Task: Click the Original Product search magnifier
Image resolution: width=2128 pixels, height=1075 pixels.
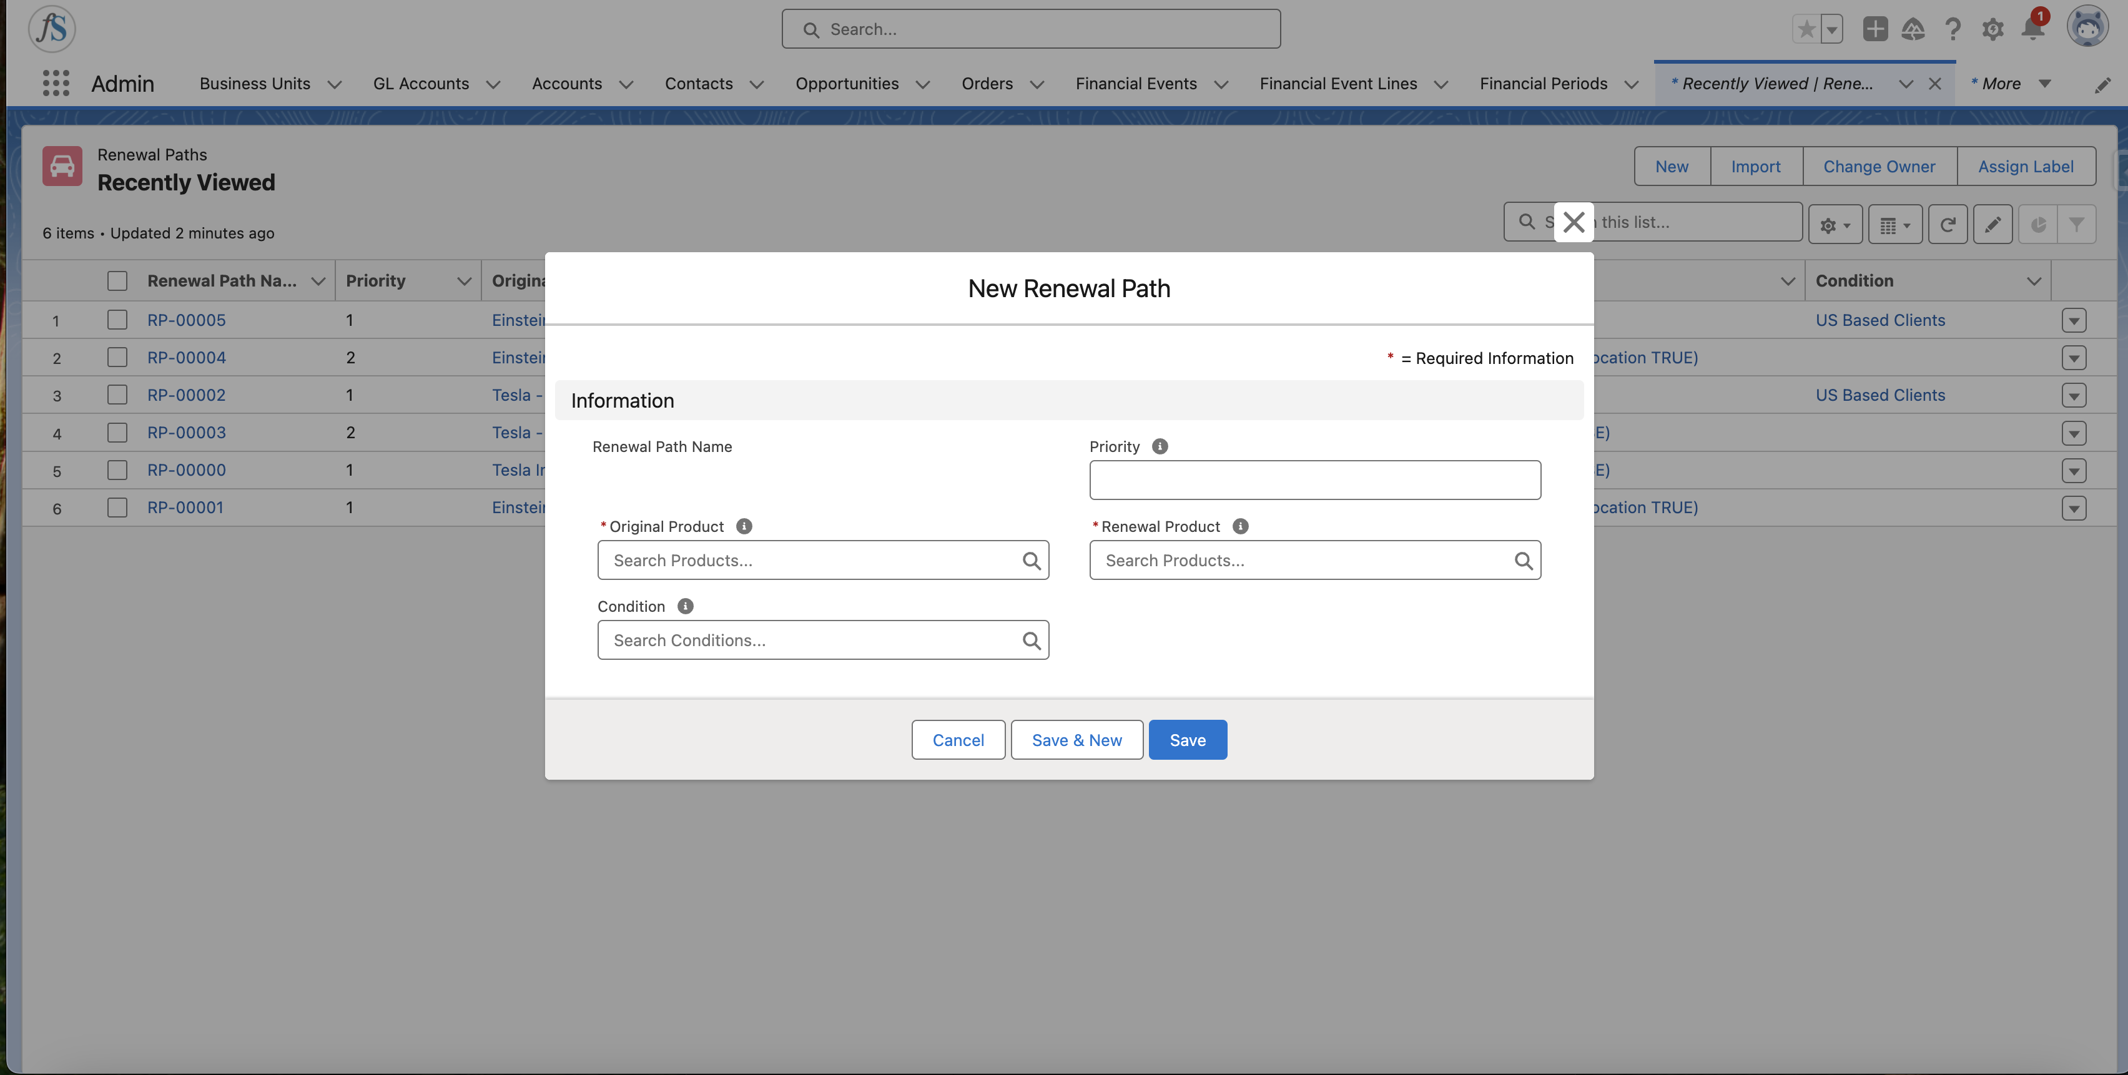Action: point(1030,561)
